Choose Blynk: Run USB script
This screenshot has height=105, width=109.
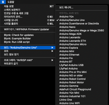28,42
